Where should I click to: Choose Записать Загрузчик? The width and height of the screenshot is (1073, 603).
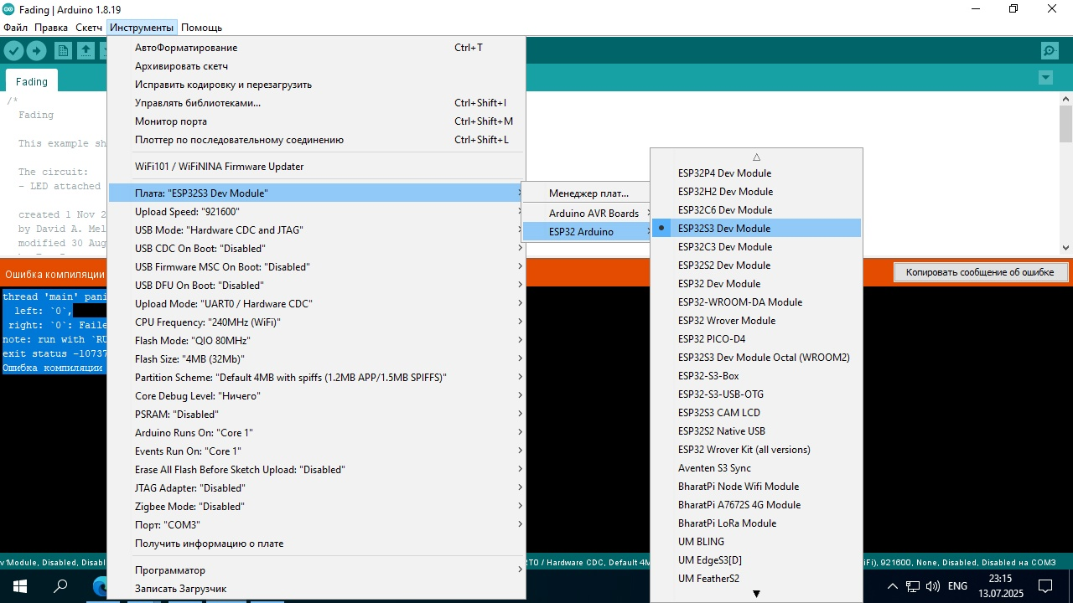pos(317,589)
